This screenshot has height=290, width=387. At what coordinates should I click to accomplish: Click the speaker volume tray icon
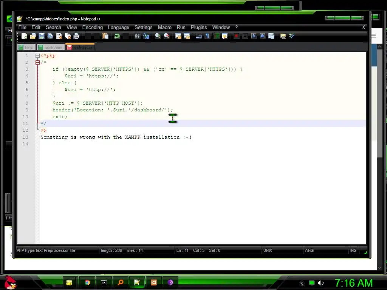click(x=320, y=283)
